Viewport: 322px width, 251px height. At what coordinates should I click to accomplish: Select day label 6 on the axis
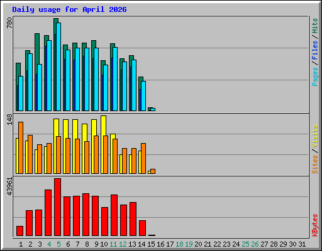[68, 244]
